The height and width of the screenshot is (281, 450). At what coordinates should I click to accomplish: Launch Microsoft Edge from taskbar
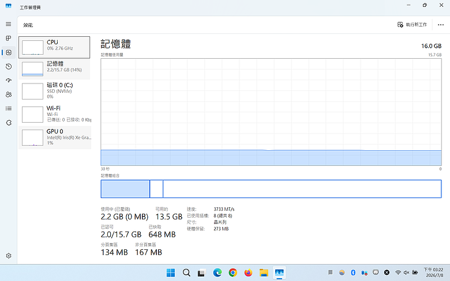click(217, 273)
